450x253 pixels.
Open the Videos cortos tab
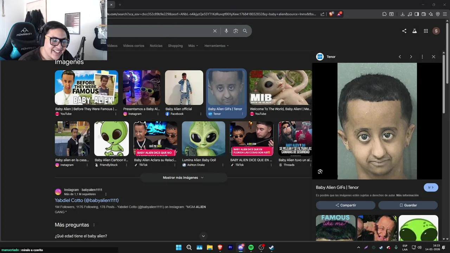tap(134, 46)
